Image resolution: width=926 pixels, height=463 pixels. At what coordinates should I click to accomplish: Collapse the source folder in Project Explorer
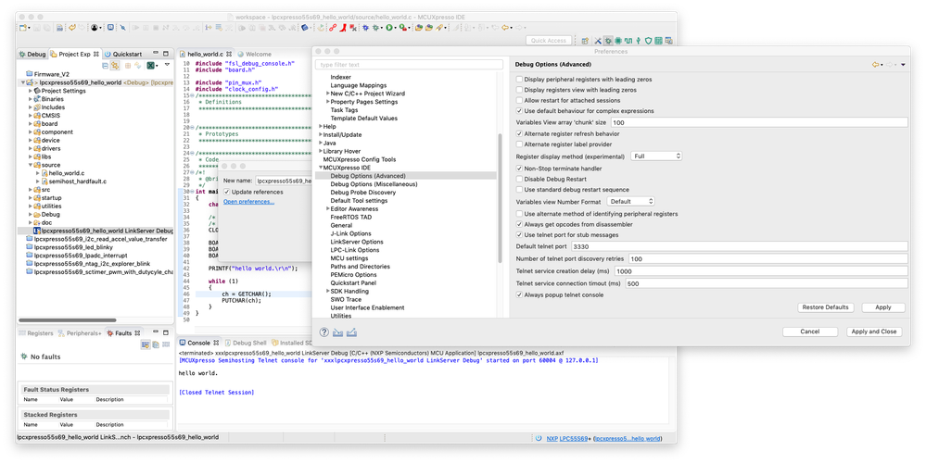pyautogui.click(x=30, y=165)
